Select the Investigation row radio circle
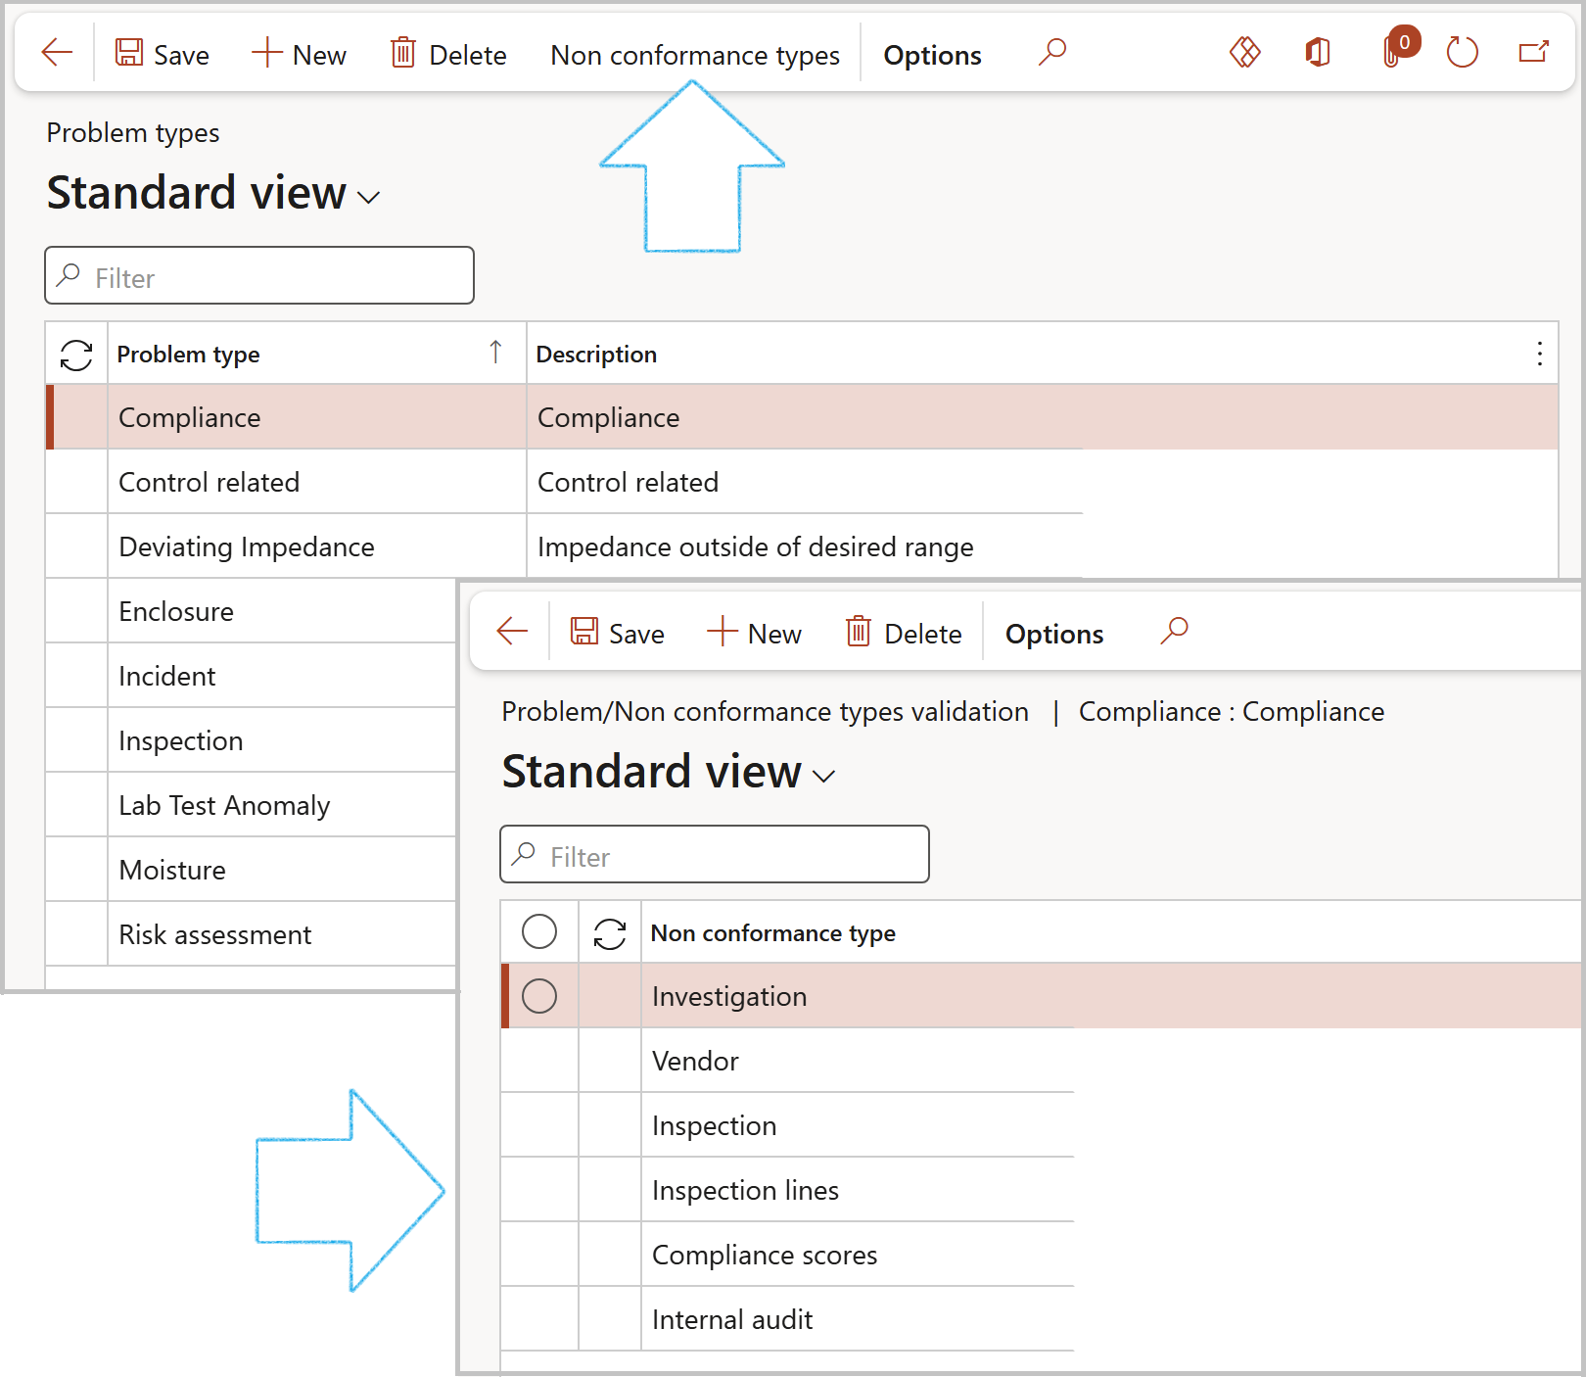The image size is (1586, 1377). tap(539, 996)
